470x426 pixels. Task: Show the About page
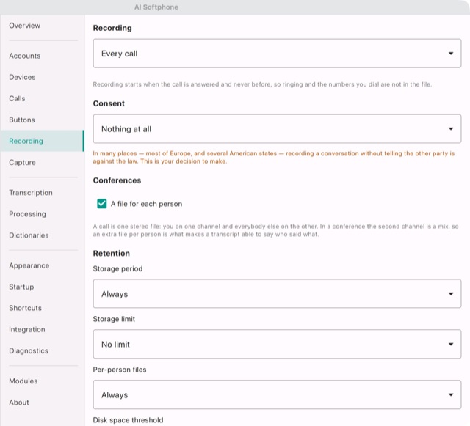click(x=43, y=403)
